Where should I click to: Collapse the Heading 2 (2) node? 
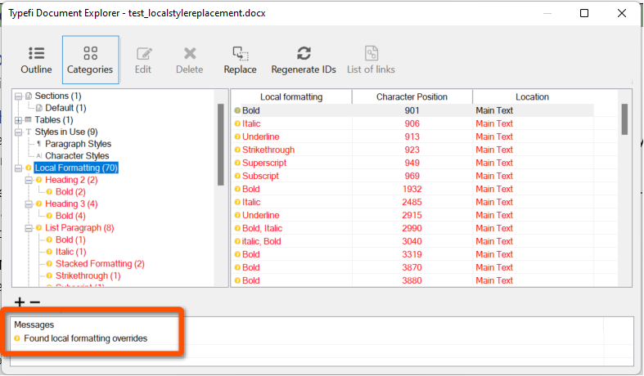tap(29, 180)
